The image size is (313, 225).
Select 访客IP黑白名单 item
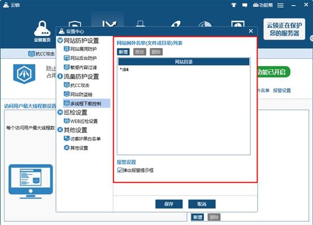coord(82,139)
